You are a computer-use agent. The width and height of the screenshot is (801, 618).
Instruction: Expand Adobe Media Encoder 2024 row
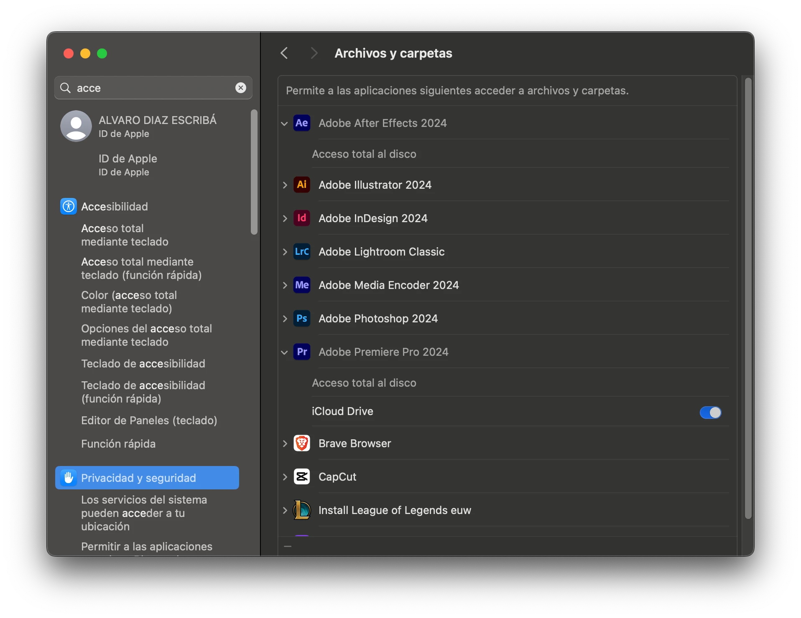[285, 285]
